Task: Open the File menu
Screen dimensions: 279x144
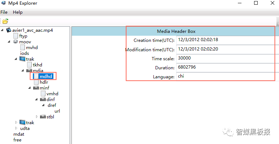Action: (4, 12)
